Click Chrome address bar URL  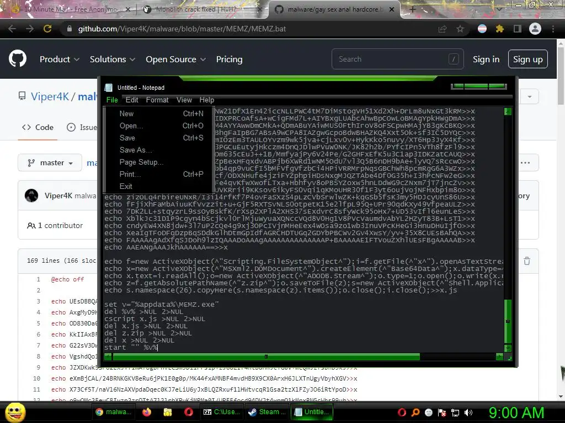coord(182,29)
